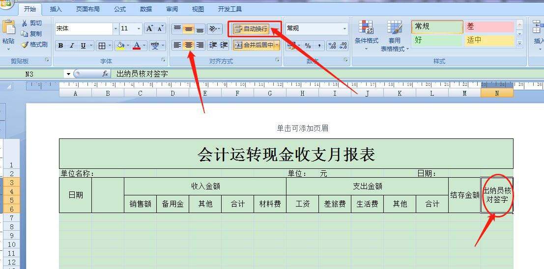The height and width of the screenshot is (269, 544).
Task: Switch to the 数据 tab
Action: pyautogui.click(x=146, y=9)
